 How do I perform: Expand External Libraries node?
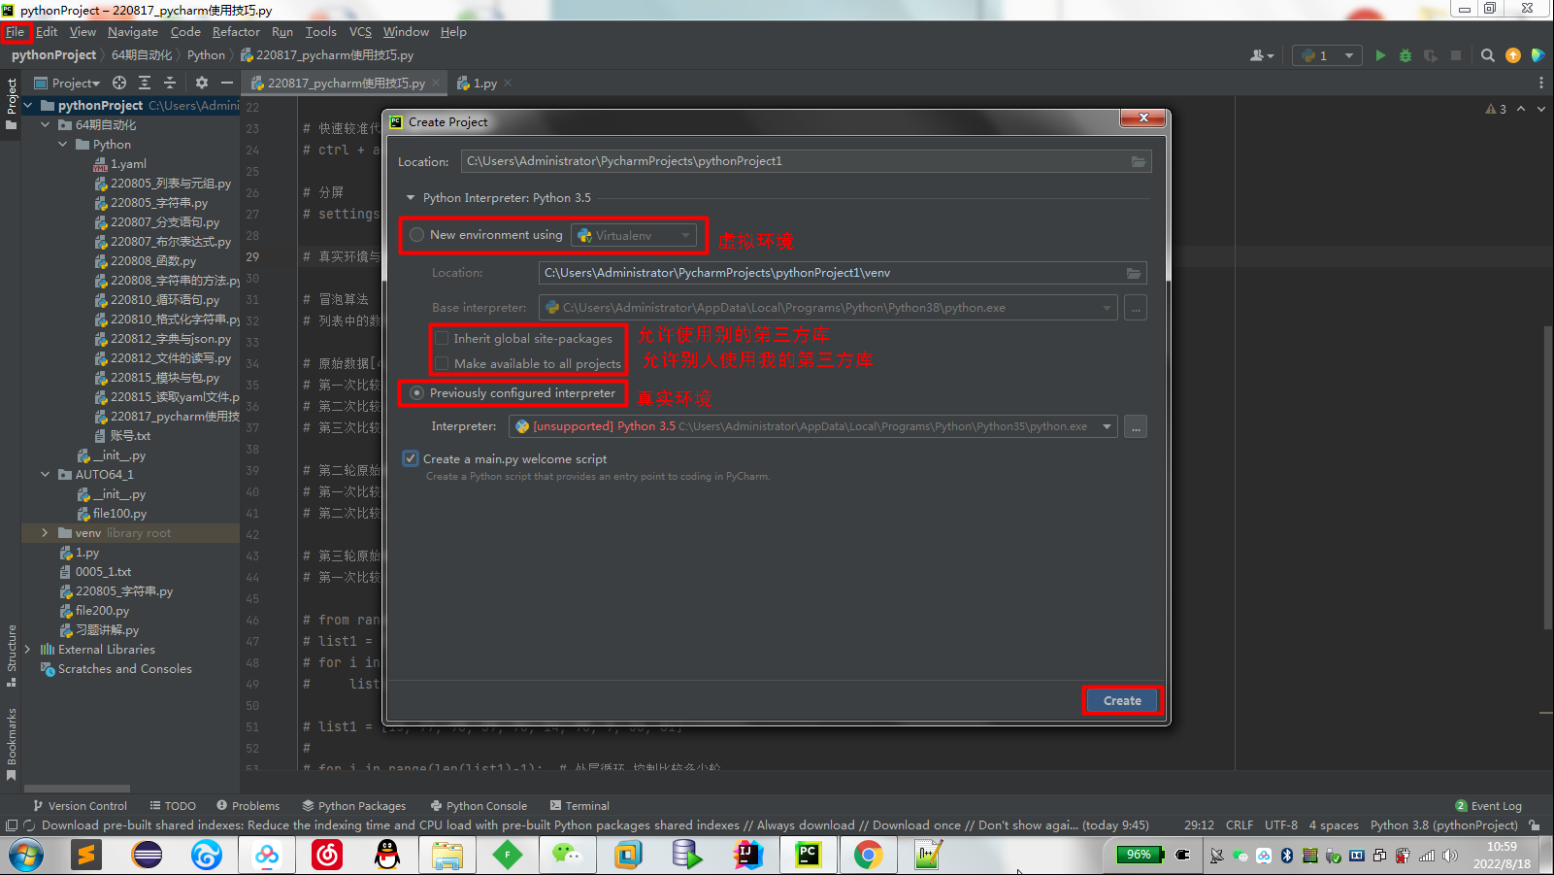(x=28, y=650)
